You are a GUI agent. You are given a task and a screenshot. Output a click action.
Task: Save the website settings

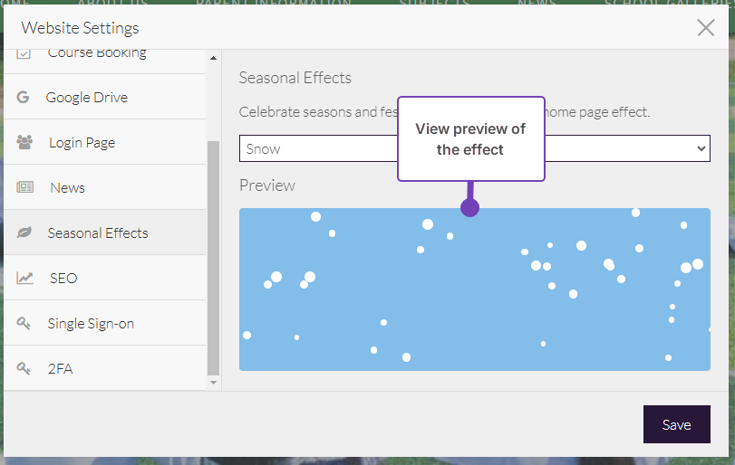[x=676, y=424]
